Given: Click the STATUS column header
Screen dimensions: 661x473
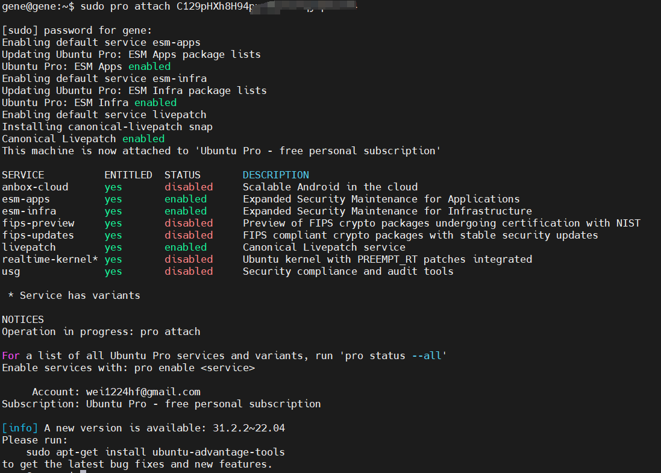Looking at the screenshot, I should (183, 175).
